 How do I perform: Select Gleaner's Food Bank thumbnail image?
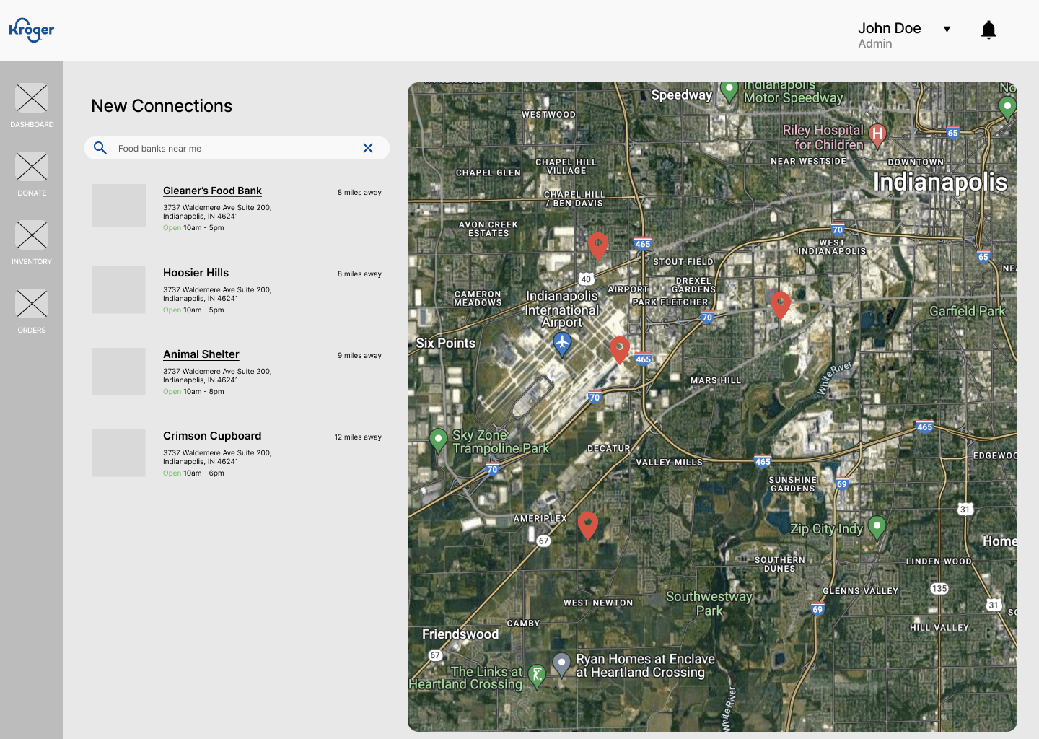click(x=119, y=206)
